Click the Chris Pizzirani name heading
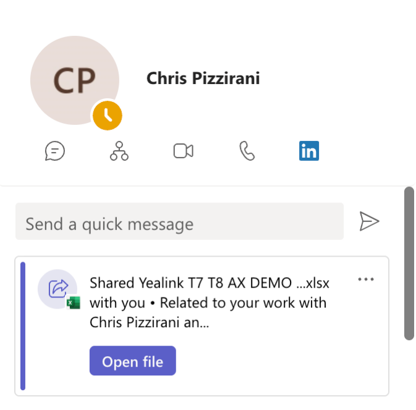Screen dimensions: 416x410 (203, 79)
